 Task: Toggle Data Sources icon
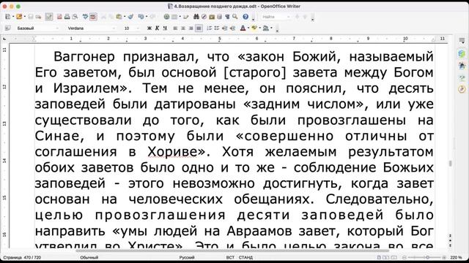[x=220, y=17]
